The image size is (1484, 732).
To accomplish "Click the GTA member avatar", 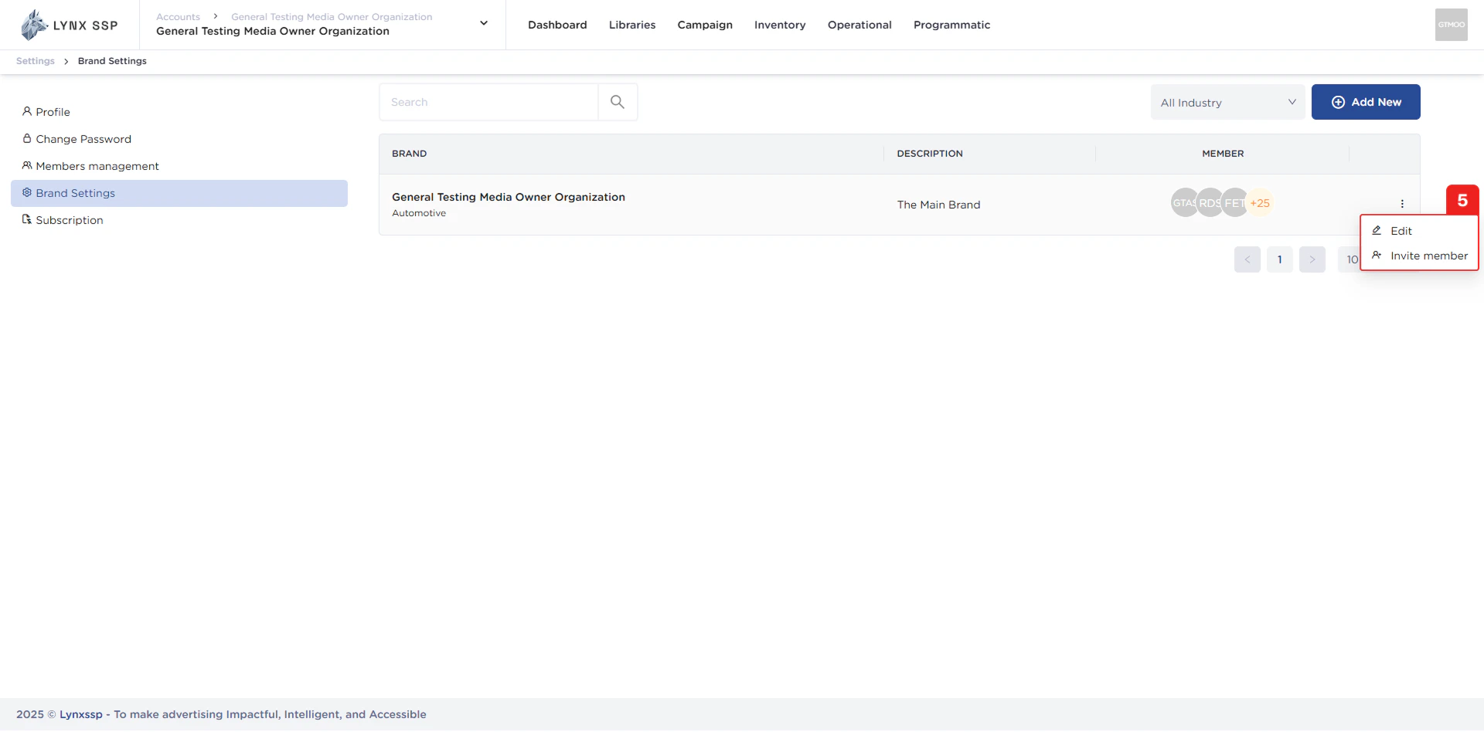I will (1183, 203).
